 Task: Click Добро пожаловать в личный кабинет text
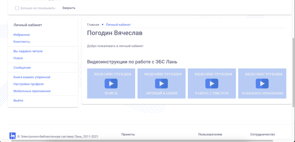click(x=115, y=46)
